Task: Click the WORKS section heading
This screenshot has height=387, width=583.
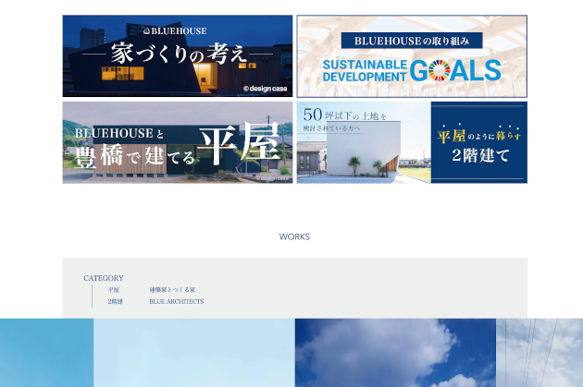Action: click(294, 236)
